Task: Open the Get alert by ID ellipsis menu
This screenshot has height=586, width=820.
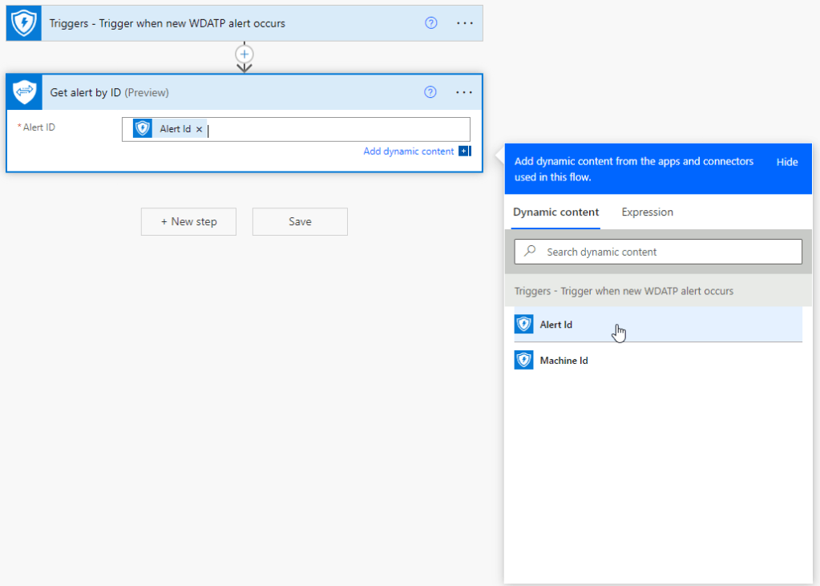Action: [464, 92]
